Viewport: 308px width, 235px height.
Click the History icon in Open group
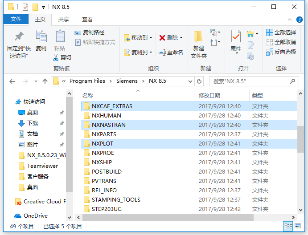tap(251, 56)
